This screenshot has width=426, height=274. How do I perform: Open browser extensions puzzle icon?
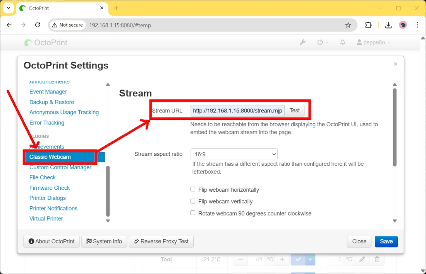point(368,25)
